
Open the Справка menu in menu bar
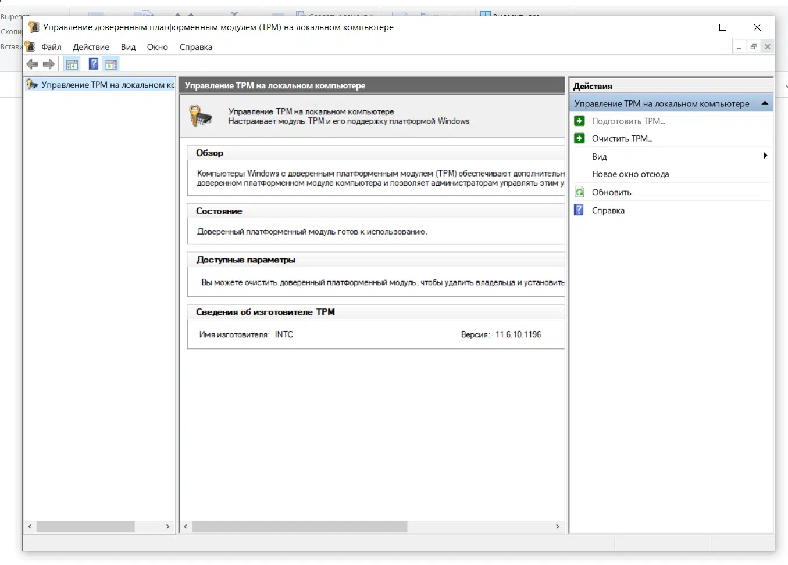195,47
